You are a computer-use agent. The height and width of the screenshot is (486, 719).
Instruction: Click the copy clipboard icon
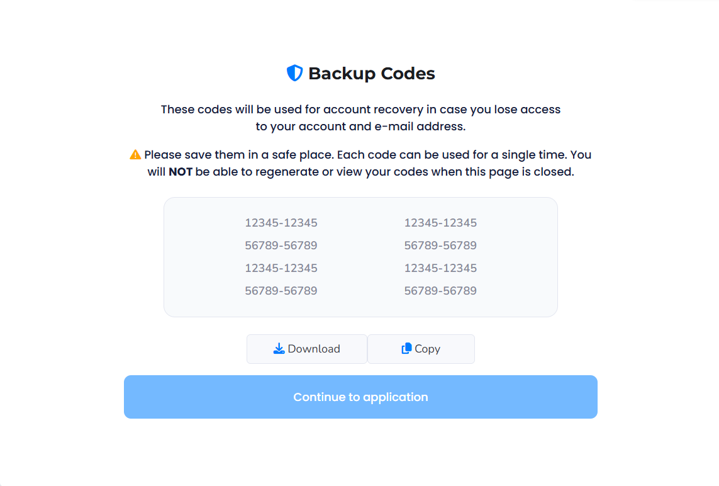tap(406, 349)
